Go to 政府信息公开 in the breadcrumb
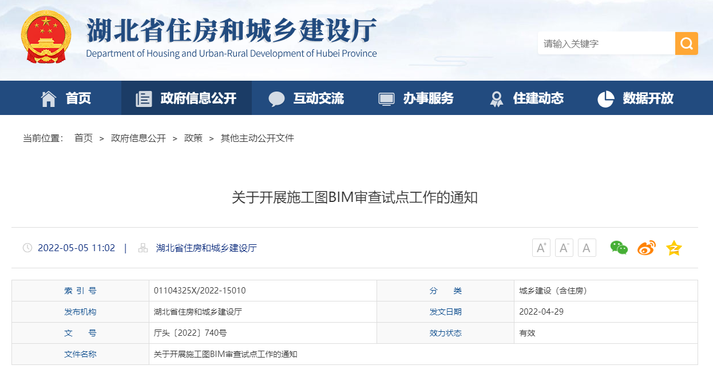Screen dimensions: 713x377 [x=138, y=138]
